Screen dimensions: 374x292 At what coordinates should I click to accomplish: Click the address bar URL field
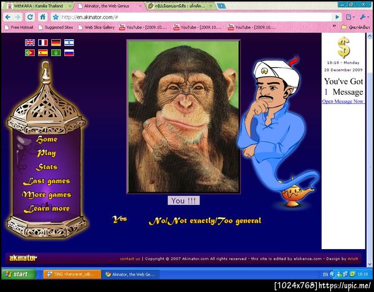pos(196,17)
